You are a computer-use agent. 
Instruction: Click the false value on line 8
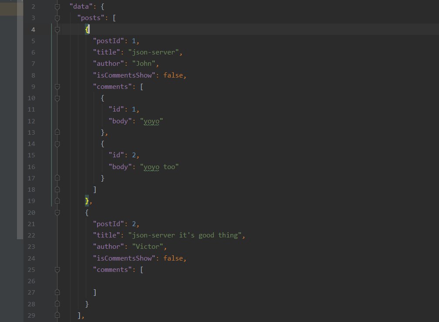click(173, 75)
